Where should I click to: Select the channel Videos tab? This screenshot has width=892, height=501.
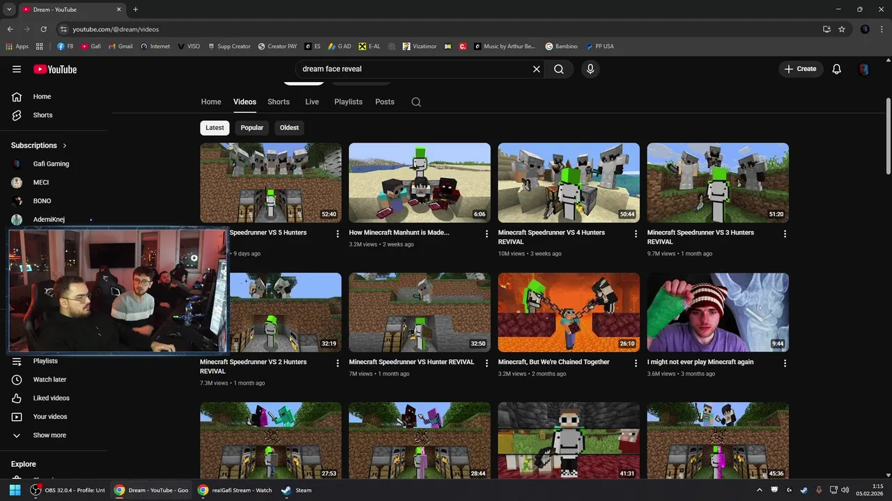[245, 102]
